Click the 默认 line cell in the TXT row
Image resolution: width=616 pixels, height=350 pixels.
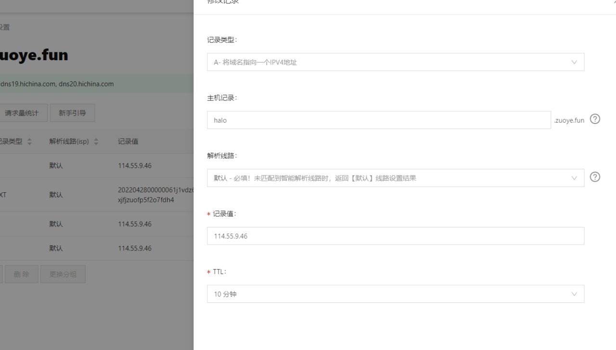click(56, 195)
